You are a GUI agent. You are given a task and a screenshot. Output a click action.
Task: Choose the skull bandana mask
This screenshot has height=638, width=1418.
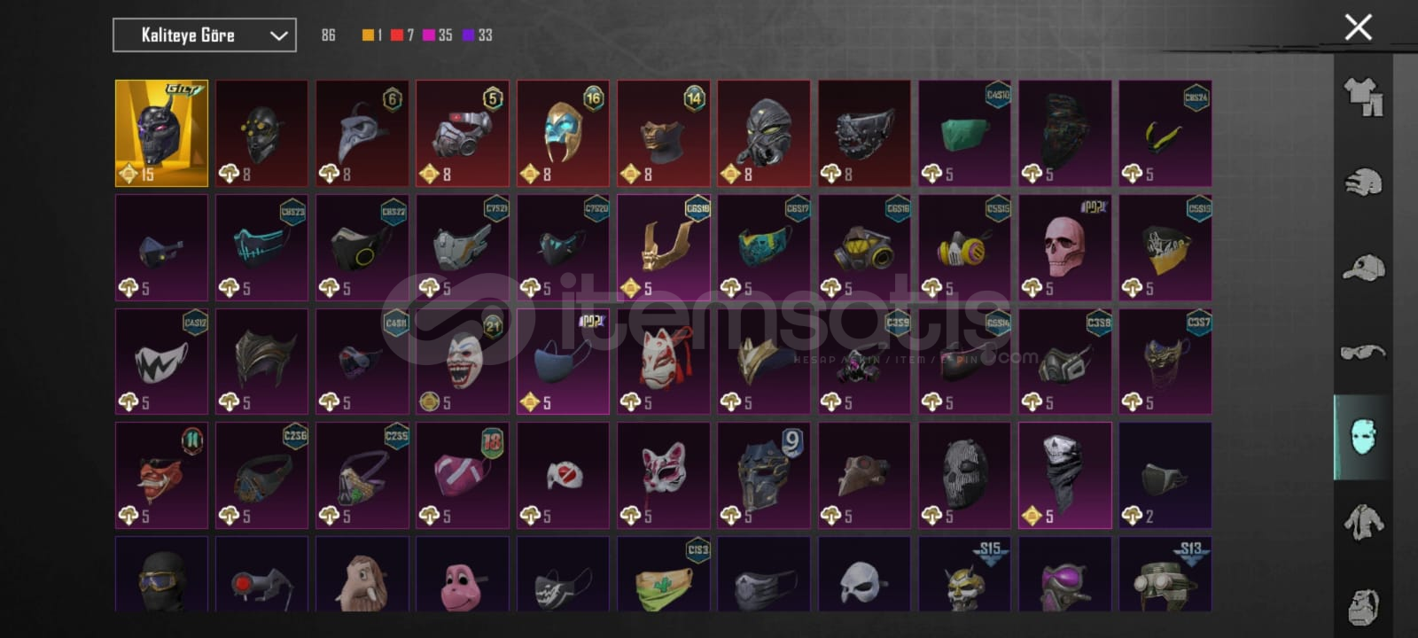[1064, 475]
